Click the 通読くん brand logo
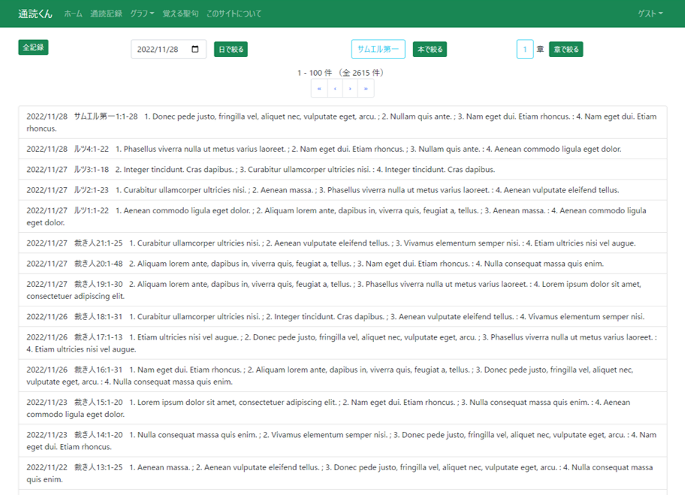Image resolution: width=685 pixels, height=495 pixels. click(x=35, y=14)
